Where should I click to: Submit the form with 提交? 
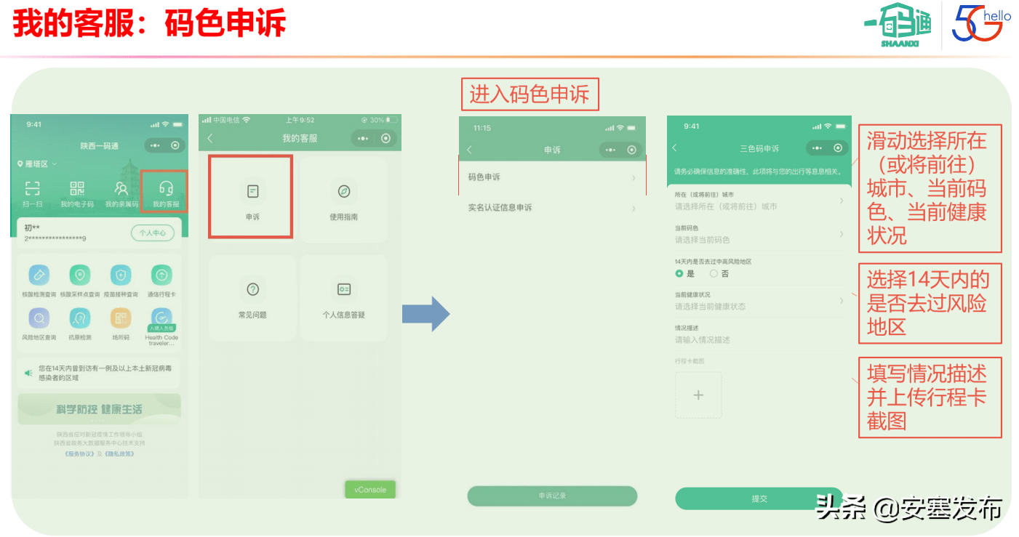tap(759, 498)
